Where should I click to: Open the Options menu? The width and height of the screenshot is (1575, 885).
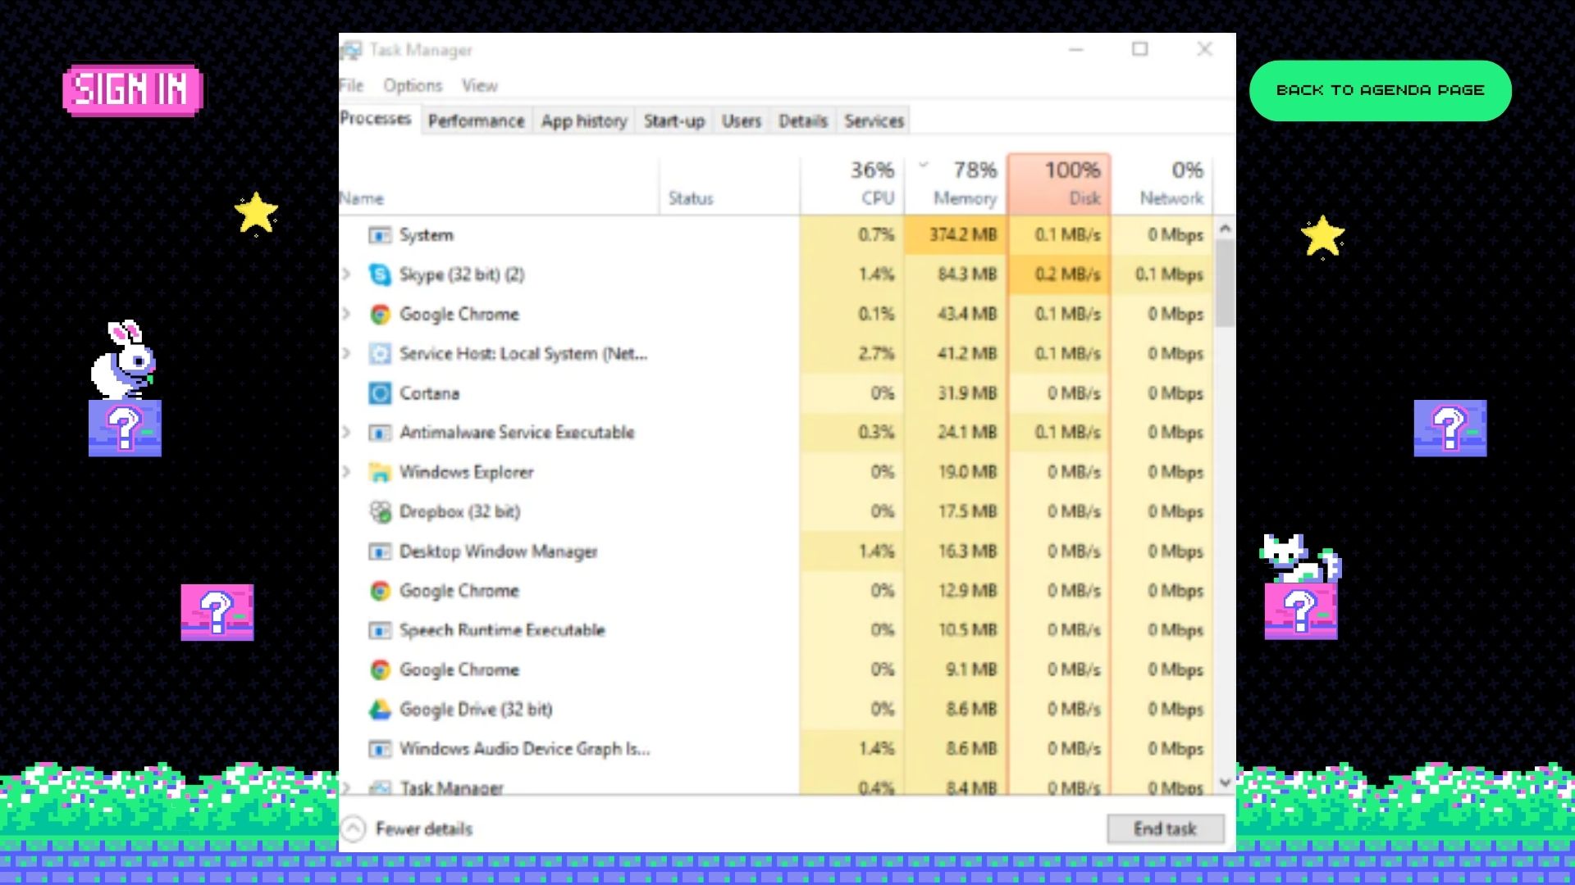pyautogui.click(x=413, y=85)
